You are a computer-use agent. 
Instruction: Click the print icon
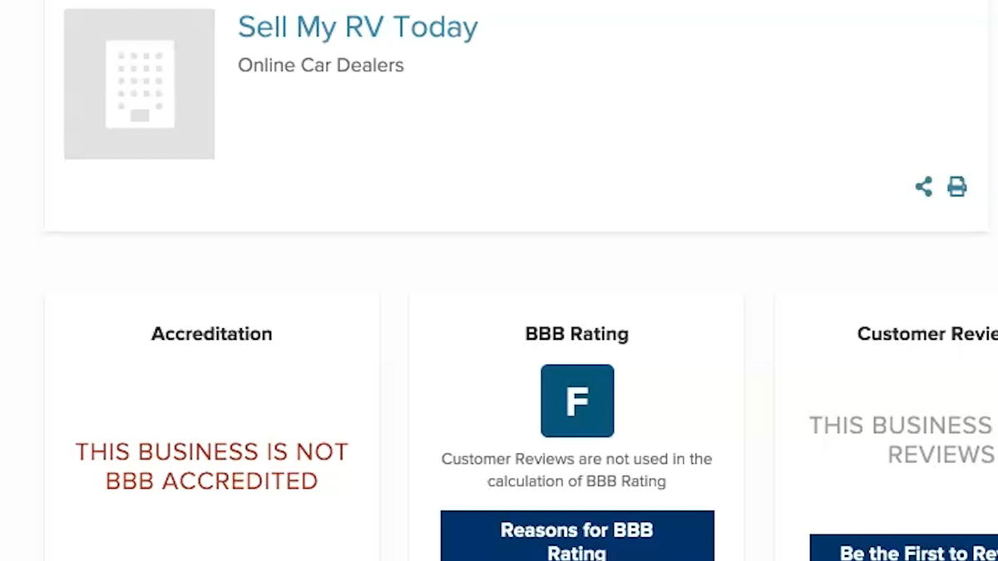(x=957, y=187)
